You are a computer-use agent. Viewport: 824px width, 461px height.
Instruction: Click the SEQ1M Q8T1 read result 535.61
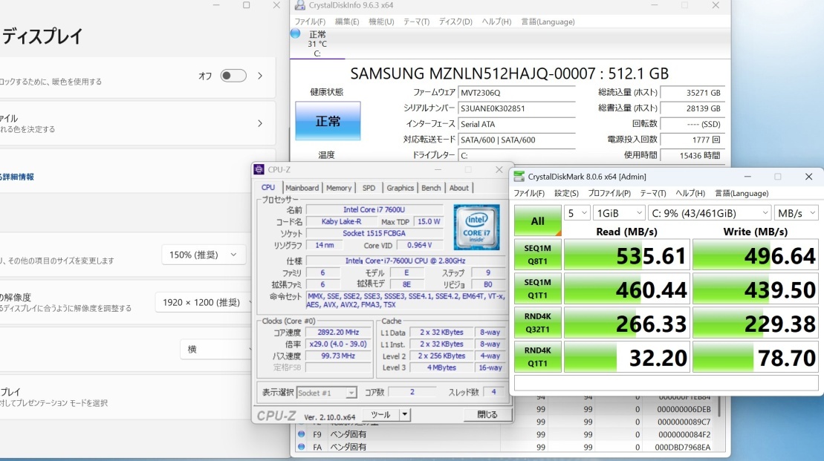(626, 255)
